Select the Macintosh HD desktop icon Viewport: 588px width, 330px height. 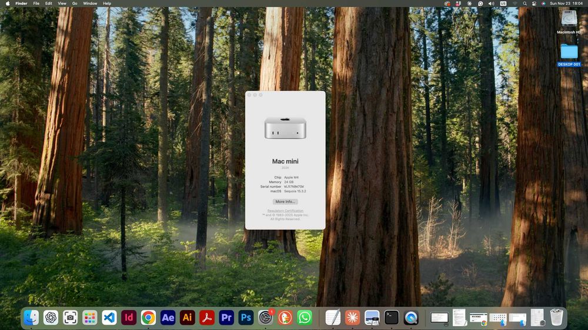[x=569, y=22]
